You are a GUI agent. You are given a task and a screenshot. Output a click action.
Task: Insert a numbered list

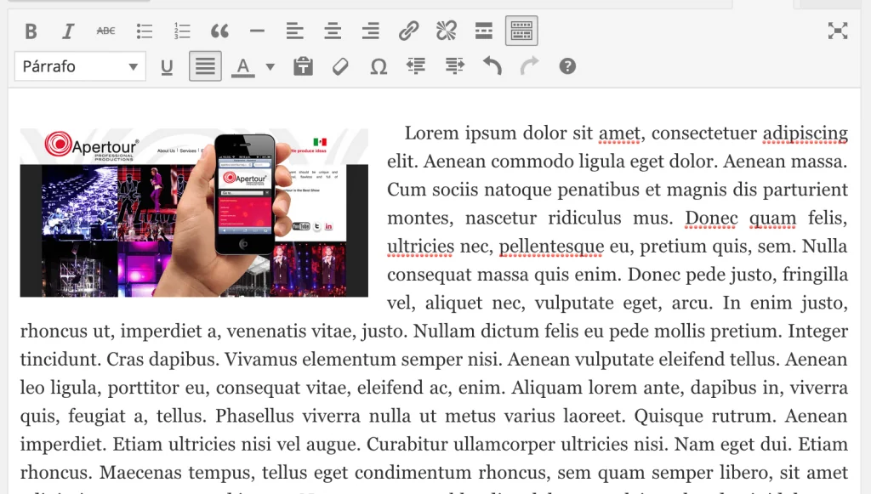tap(182, 31)
